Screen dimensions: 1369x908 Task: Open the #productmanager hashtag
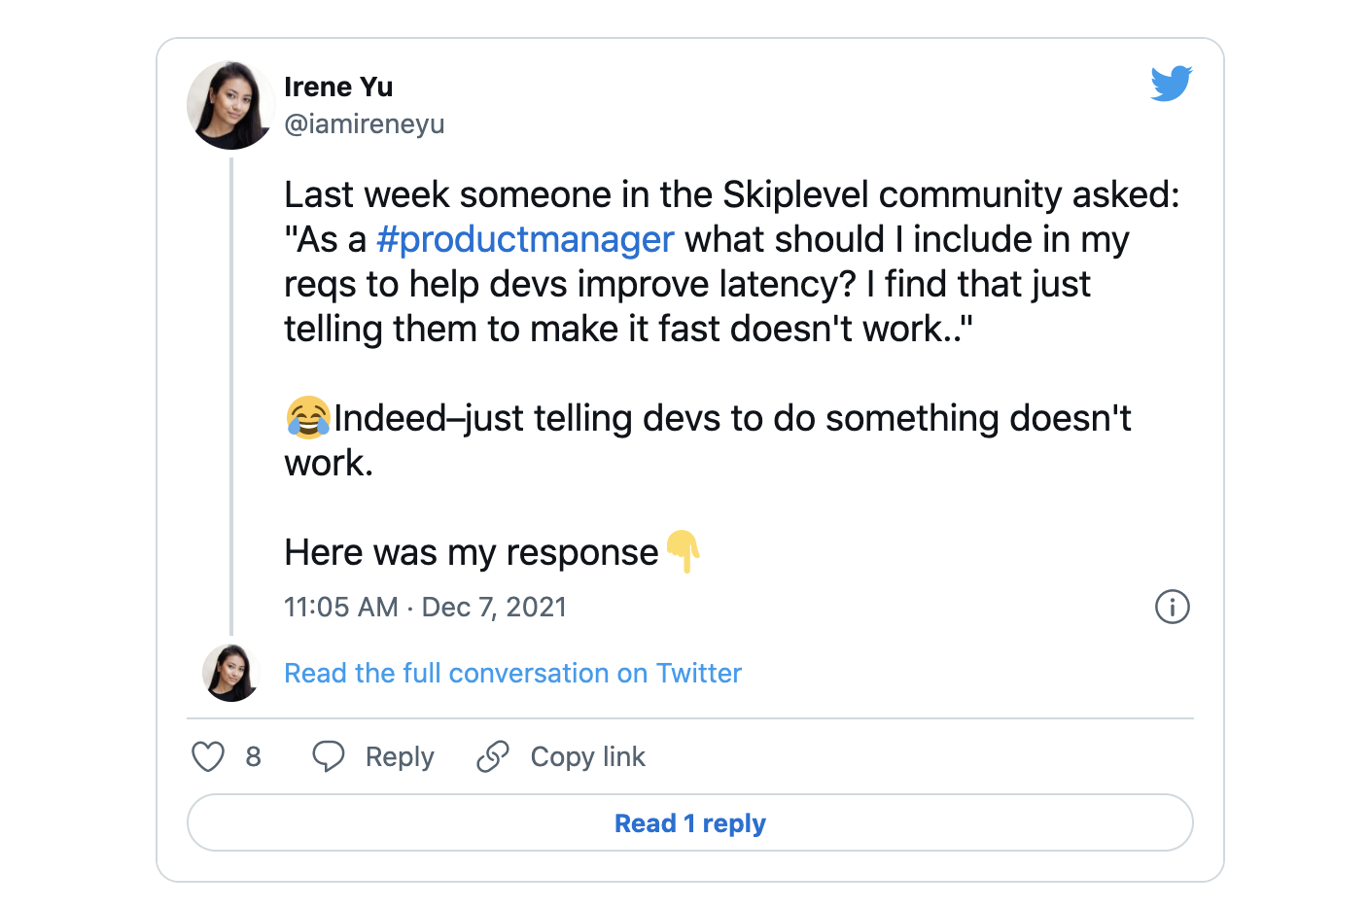525,239
